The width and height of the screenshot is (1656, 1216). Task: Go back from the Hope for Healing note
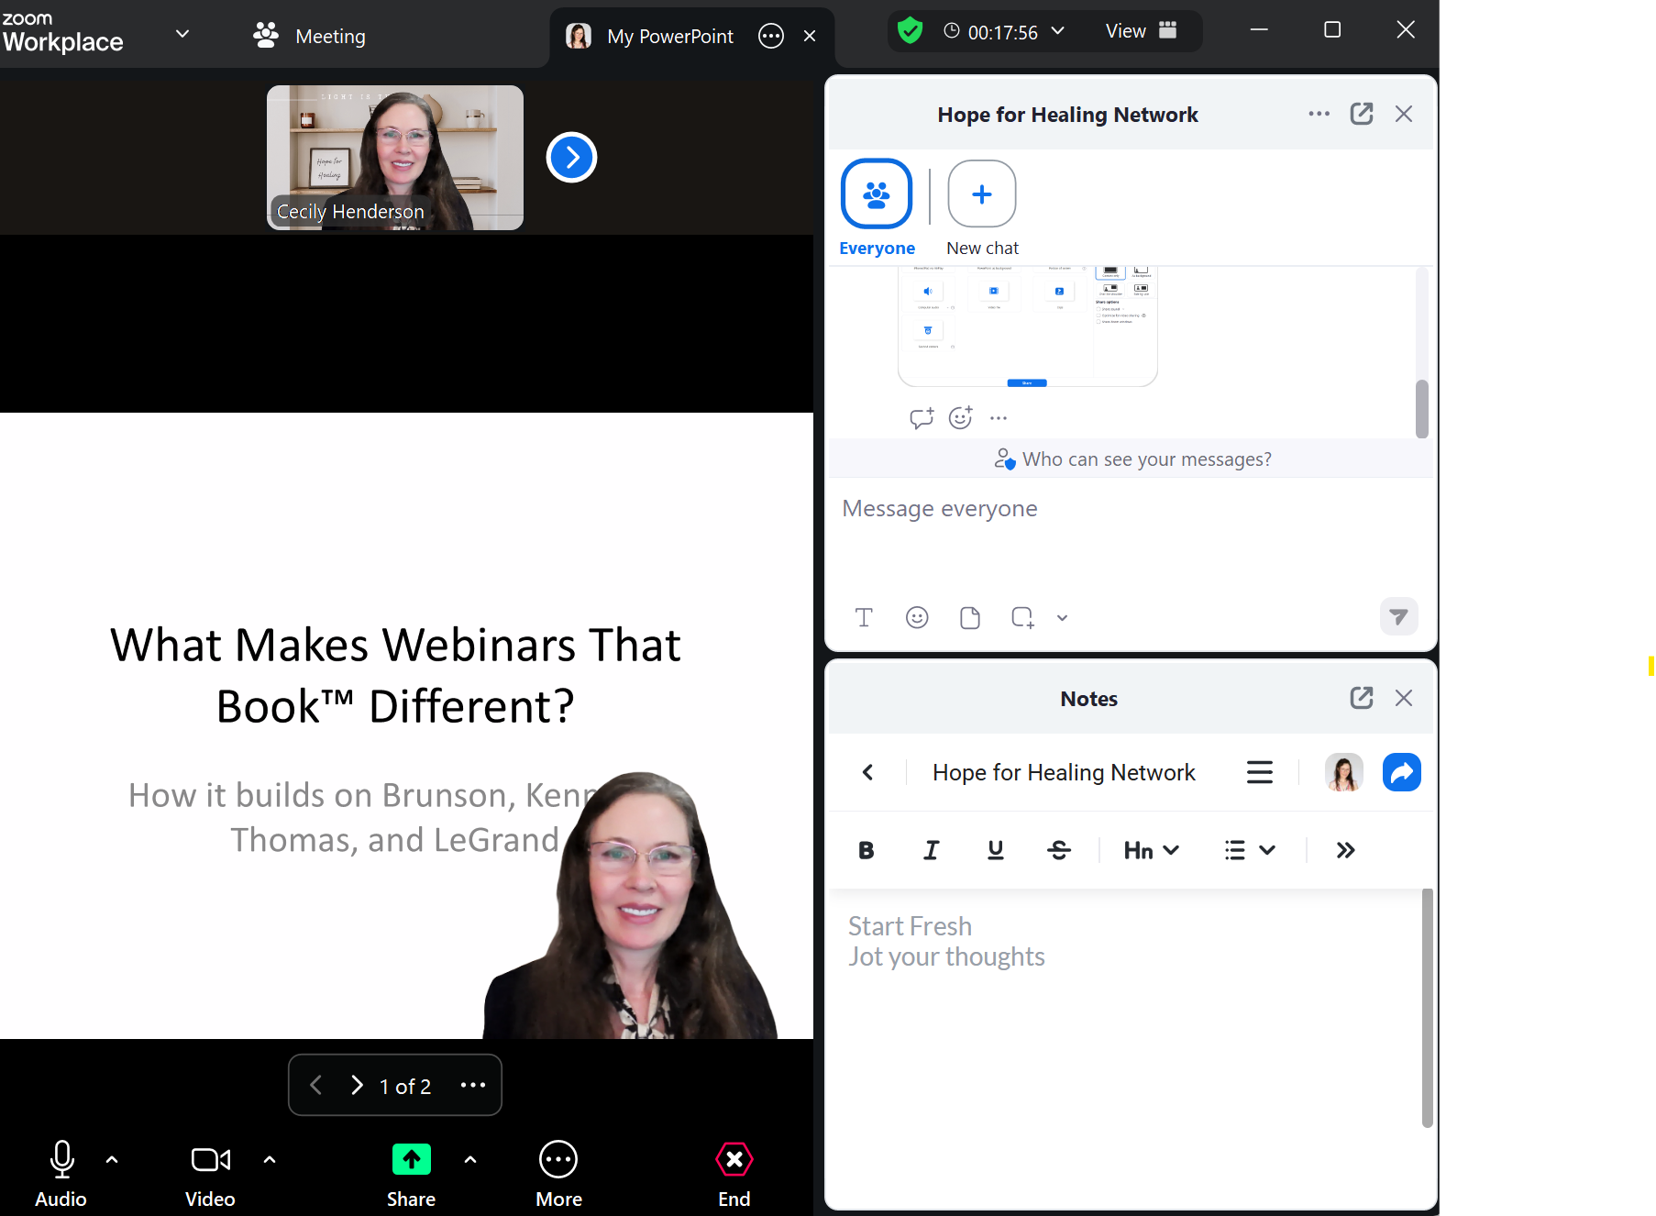point(867,772)
